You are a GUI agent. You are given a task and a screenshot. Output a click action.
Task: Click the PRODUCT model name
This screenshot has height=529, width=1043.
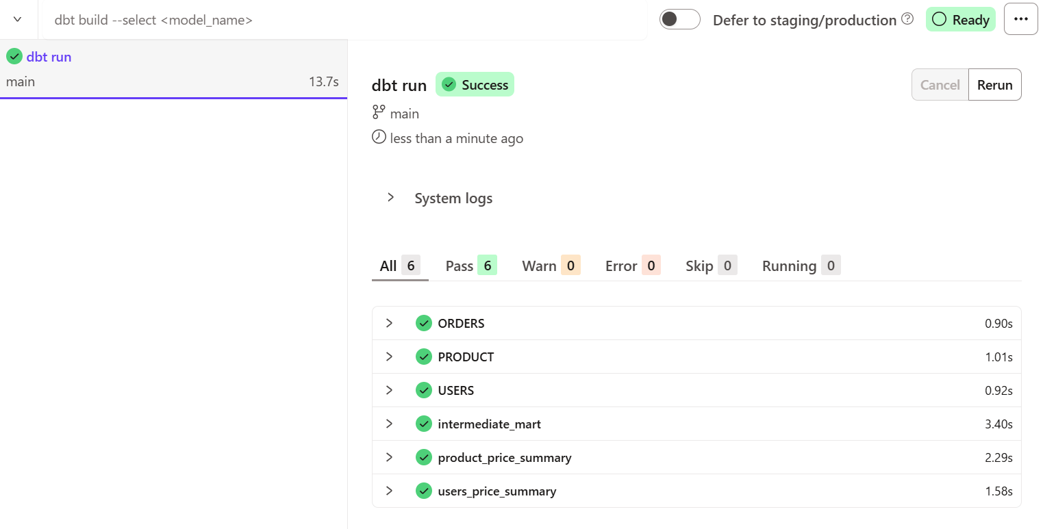pyautogui.click(x=466, y=357)
